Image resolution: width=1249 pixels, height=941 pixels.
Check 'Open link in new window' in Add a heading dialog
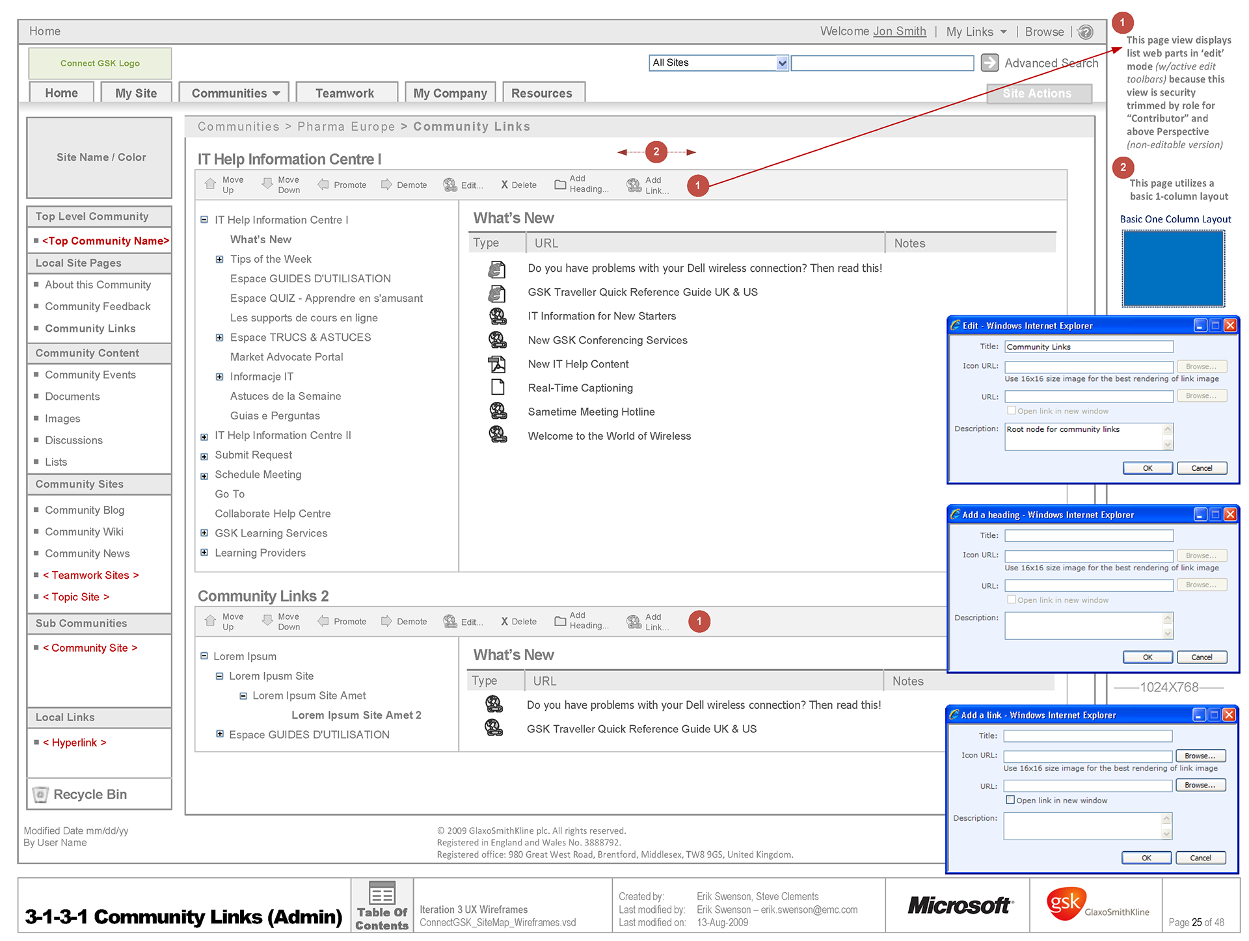[1011, 600]
